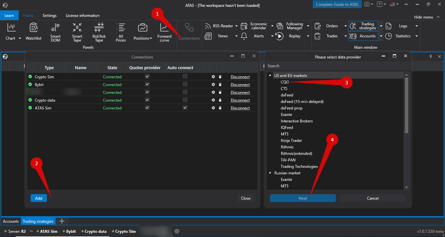Open the Orders dropdown arrow
445x237 pixels.
pyautogui.click(x=345, y=26)
